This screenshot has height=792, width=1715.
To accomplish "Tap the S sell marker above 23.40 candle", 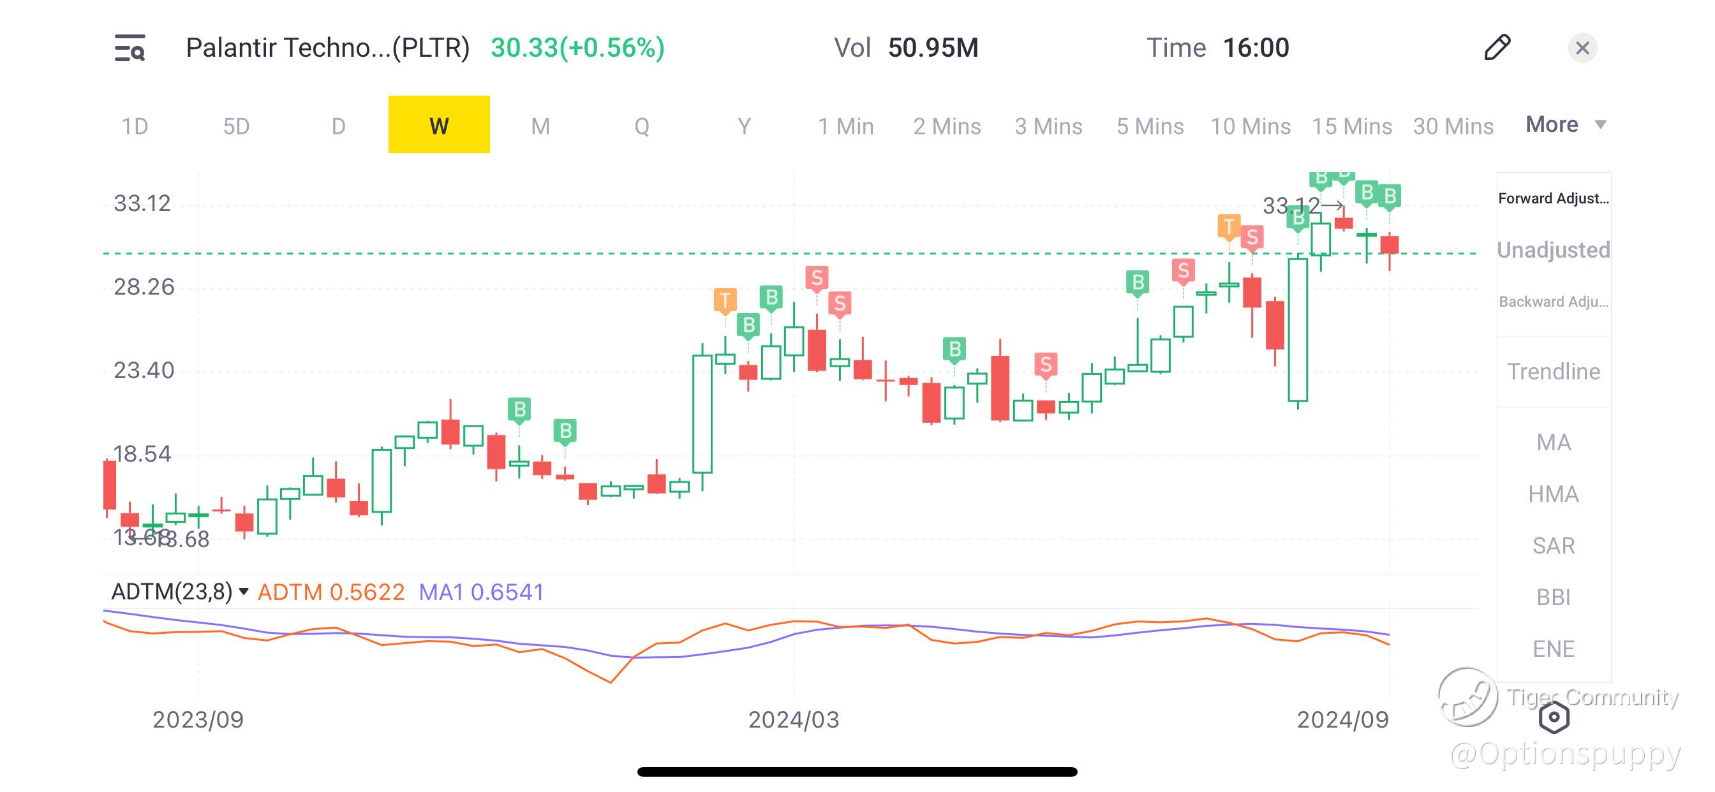I will (1045, 365).
